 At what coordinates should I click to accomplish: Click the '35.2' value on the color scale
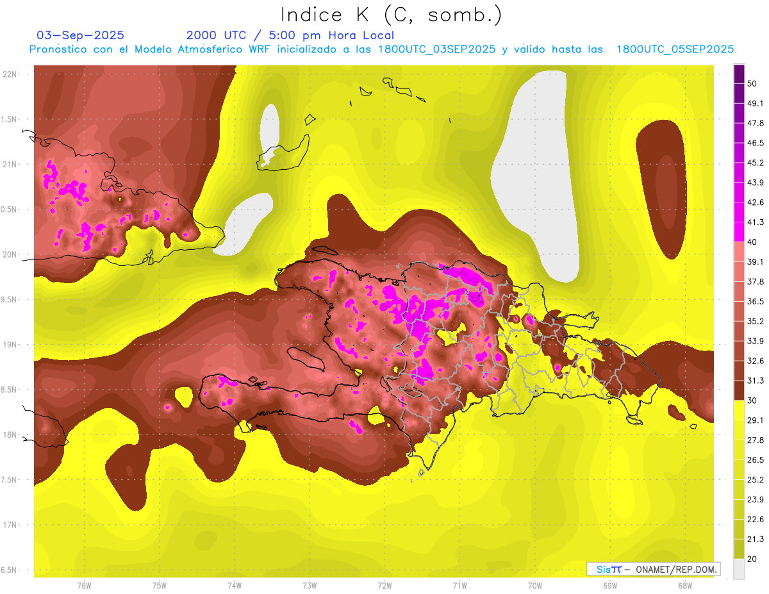(x=755, y=321)
